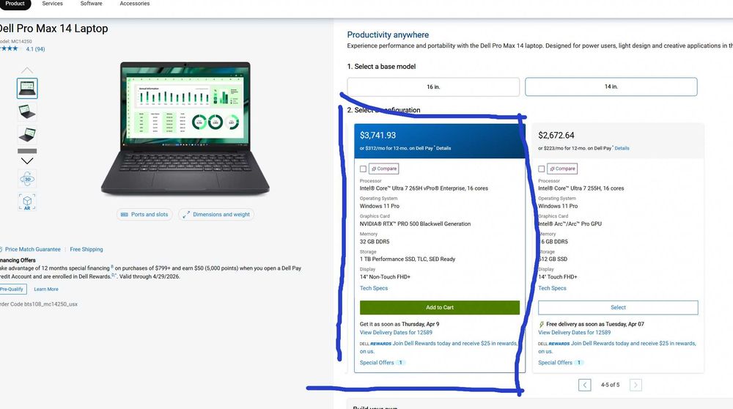
Task: Click the Pre-Qualify button
Action: click(12, 290)
